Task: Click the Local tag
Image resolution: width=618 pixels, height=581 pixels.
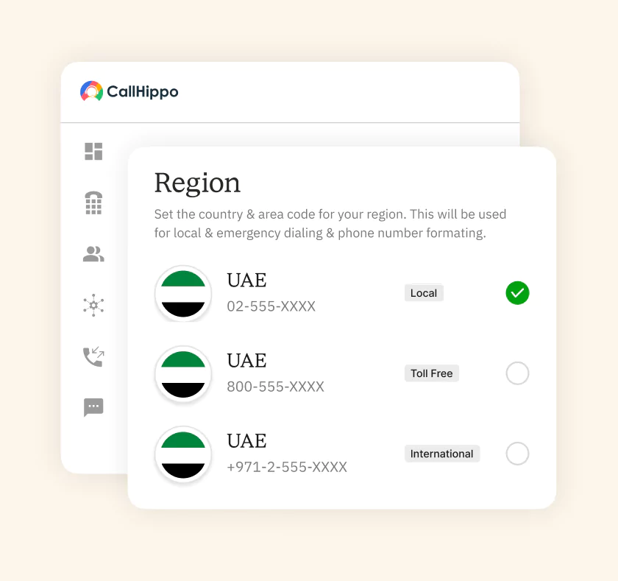Action: click(x=424, y=292)
